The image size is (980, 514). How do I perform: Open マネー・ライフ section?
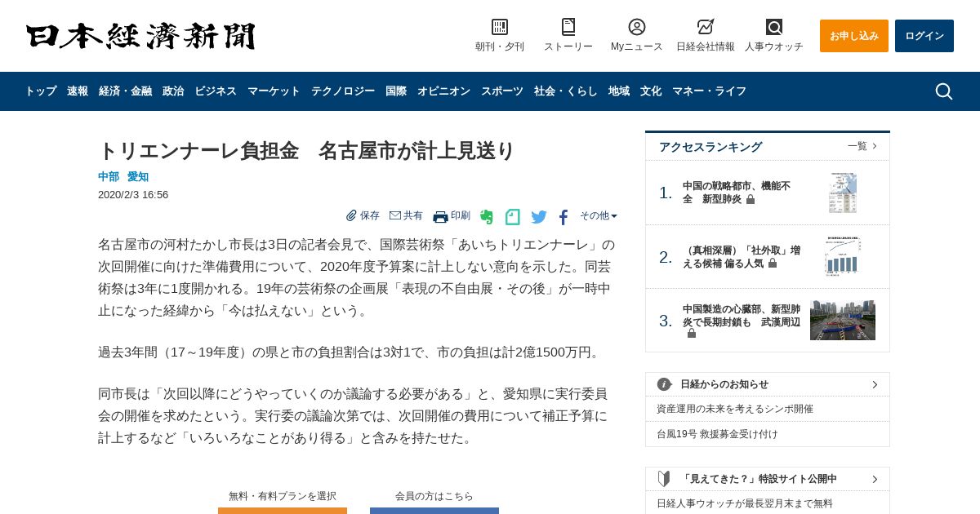pos(709,91)
